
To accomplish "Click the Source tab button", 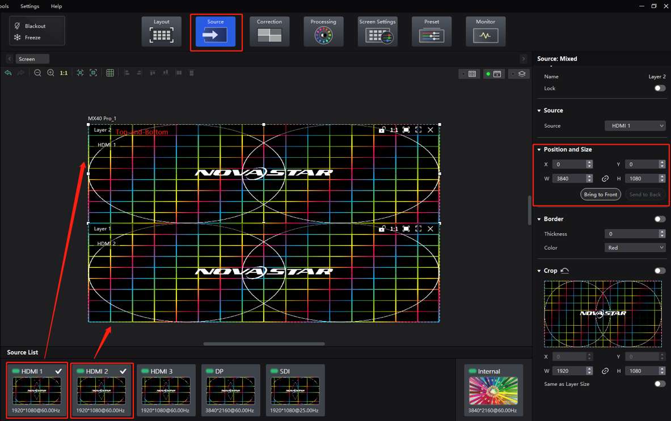I will [x=216, y=32].
